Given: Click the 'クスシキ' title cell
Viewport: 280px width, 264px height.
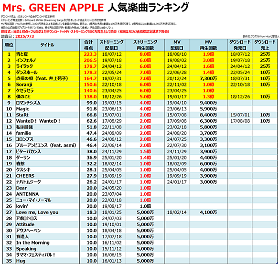Looking at the screenshot, I should tap(47, 169).
